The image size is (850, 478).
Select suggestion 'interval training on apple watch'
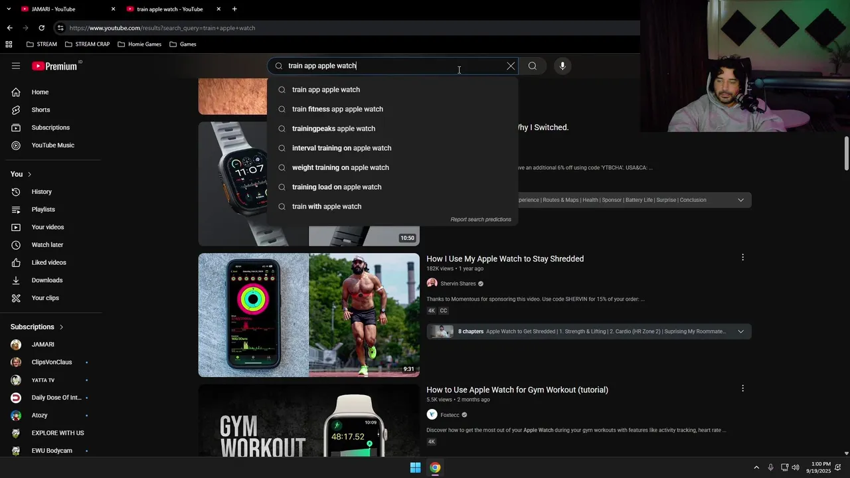point(392,148)
